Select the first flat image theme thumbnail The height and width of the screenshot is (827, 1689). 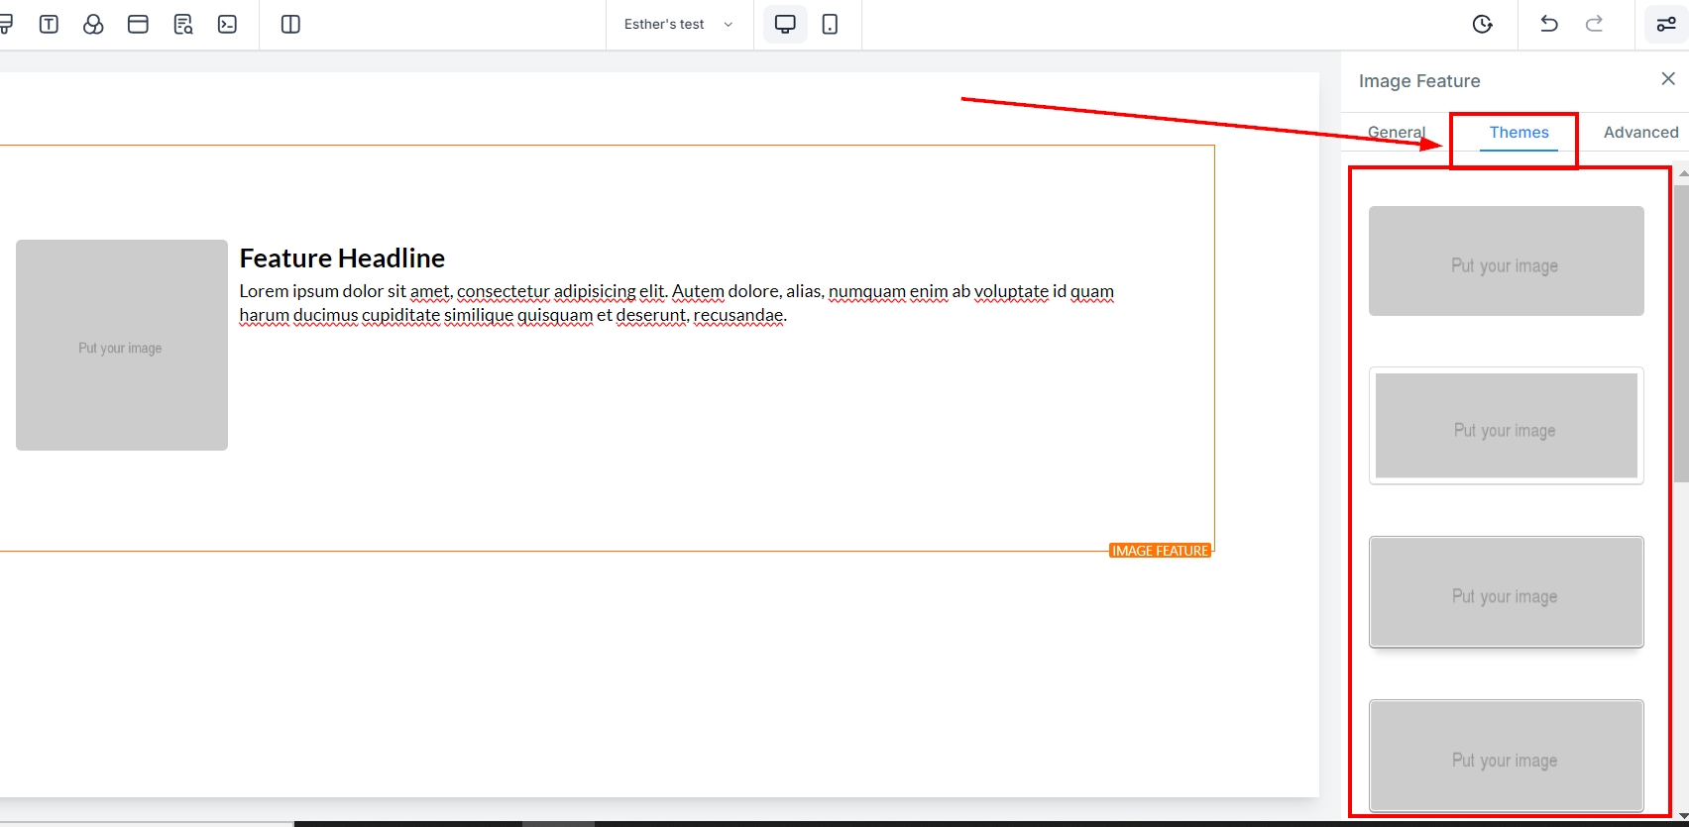pyautogui.click(x=1506, y=261)
